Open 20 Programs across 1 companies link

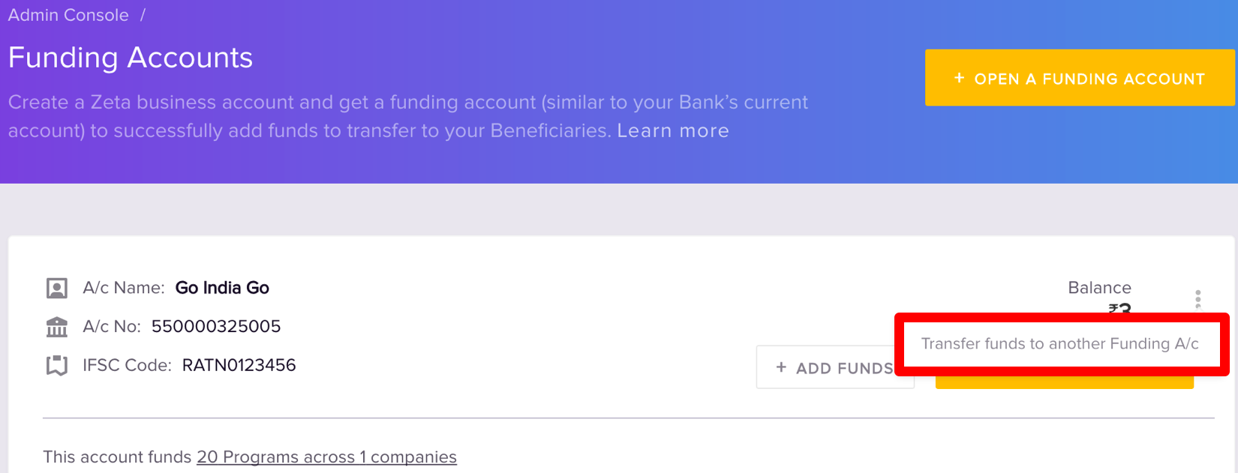pyautogui.click(x=326, y=457)
